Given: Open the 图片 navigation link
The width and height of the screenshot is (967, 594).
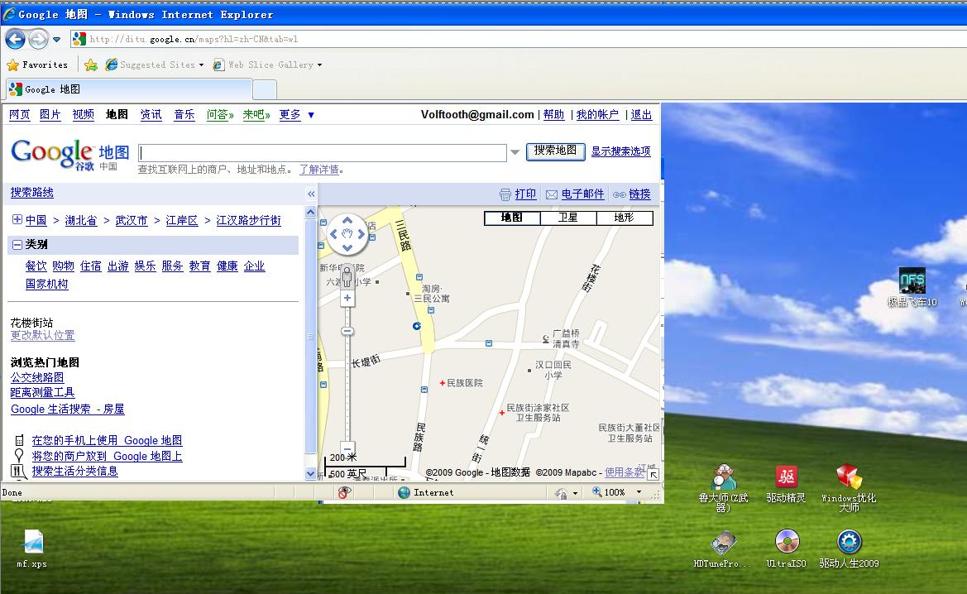Looking at the screenshot, I should point(50,115).
